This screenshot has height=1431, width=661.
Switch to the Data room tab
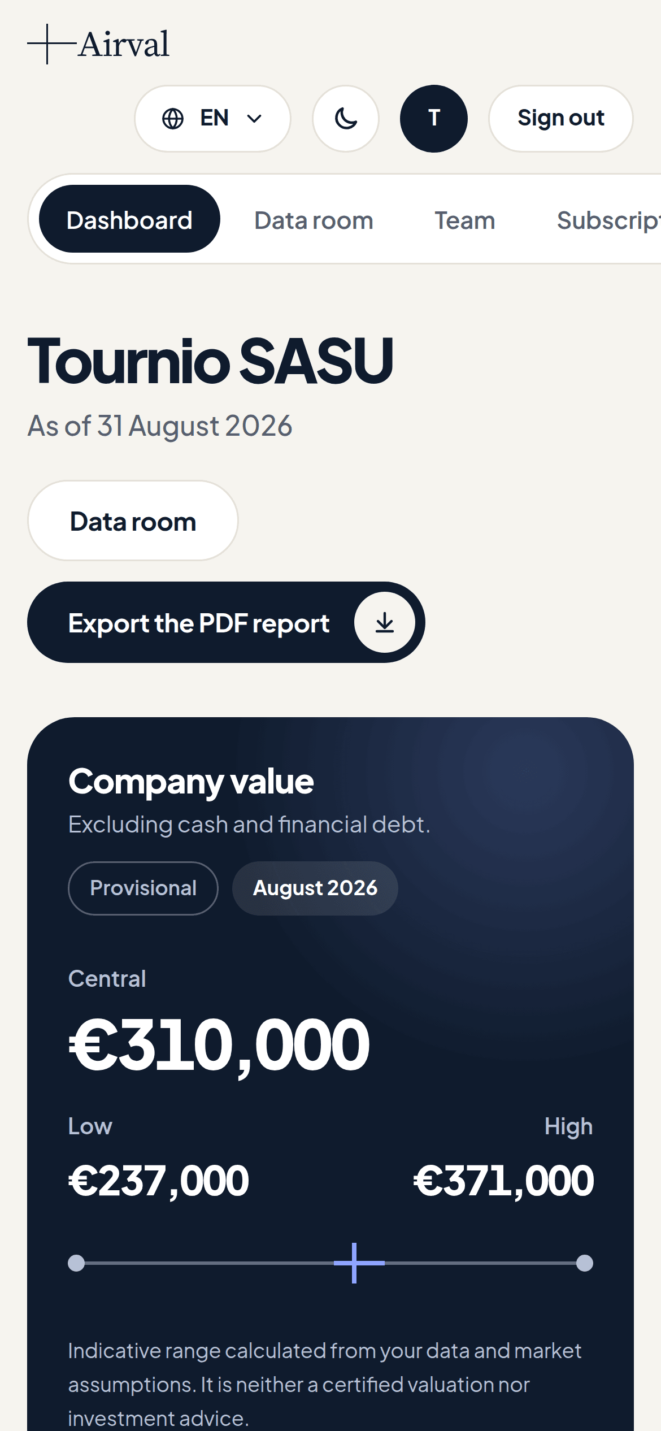314,220
